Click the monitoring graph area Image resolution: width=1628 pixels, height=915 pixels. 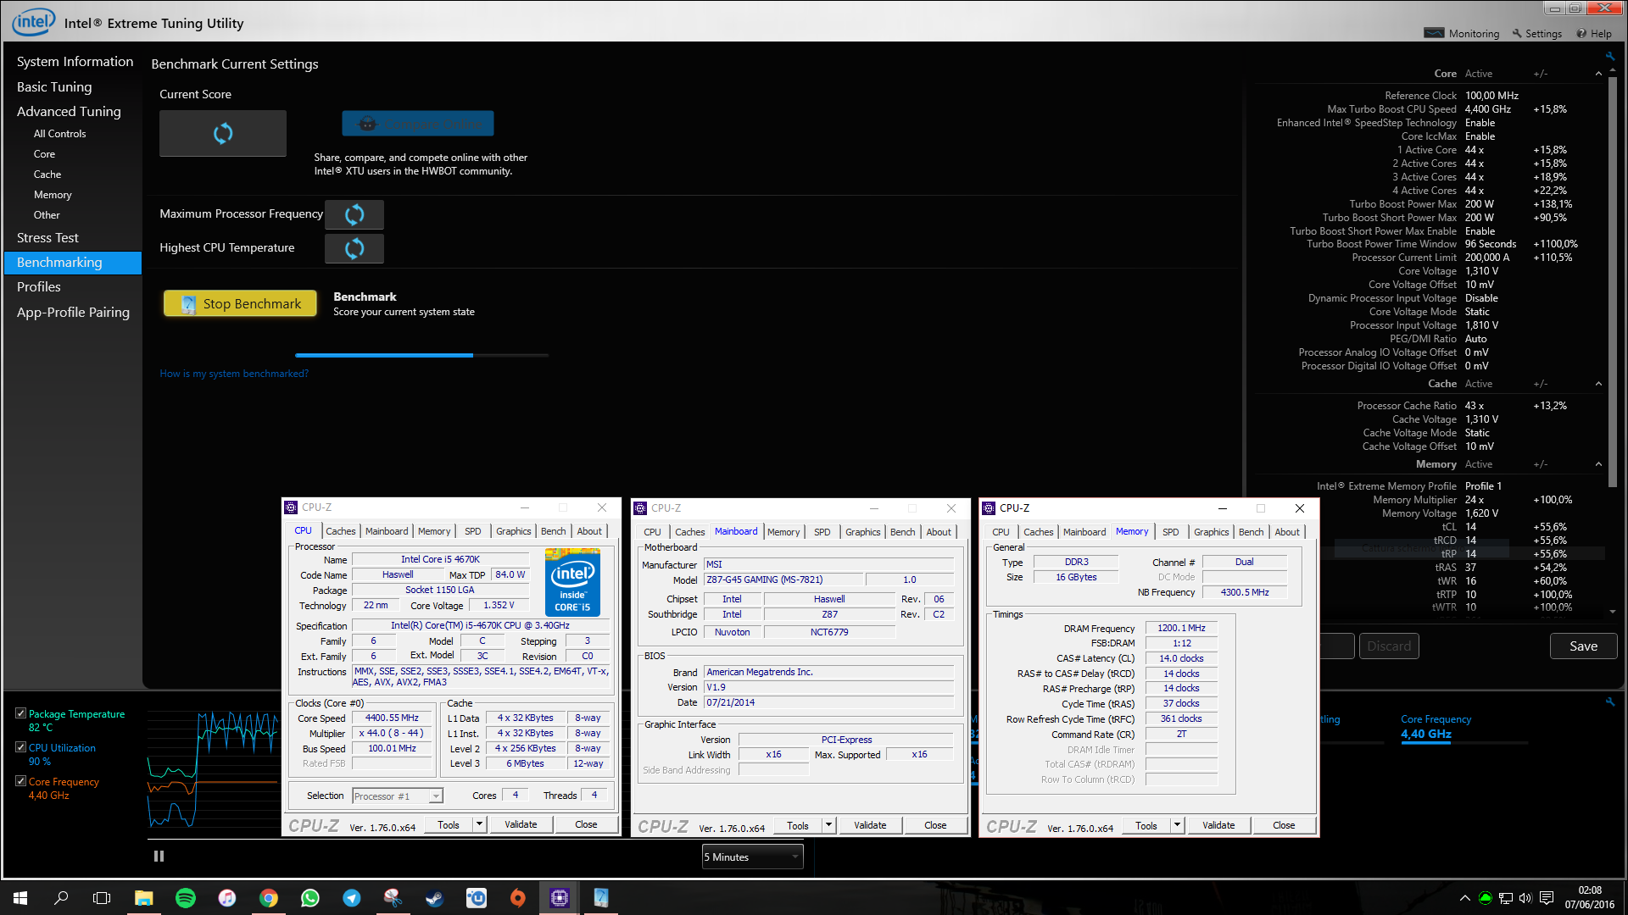213,769
